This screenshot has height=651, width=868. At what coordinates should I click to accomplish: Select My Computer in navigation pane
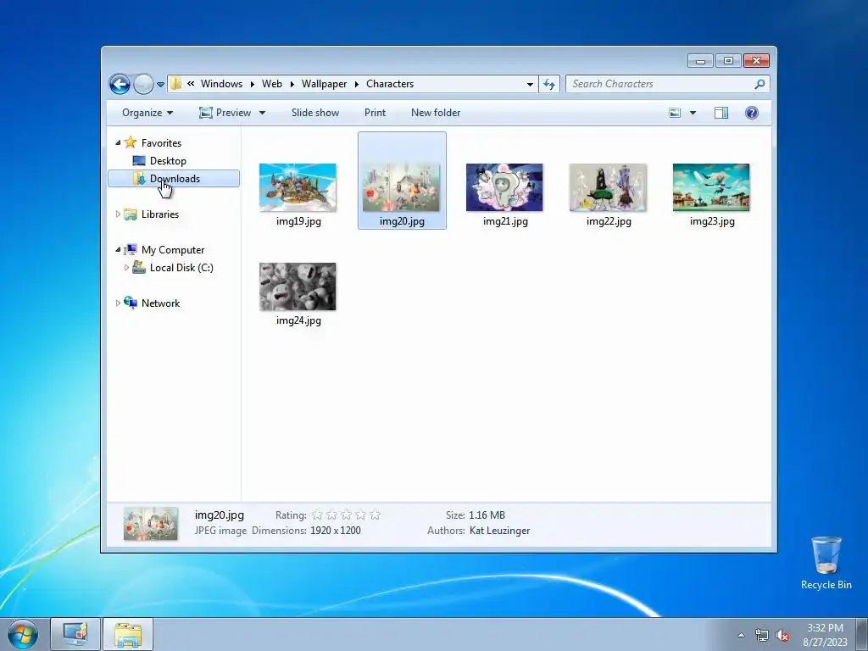tap(173, 250)
